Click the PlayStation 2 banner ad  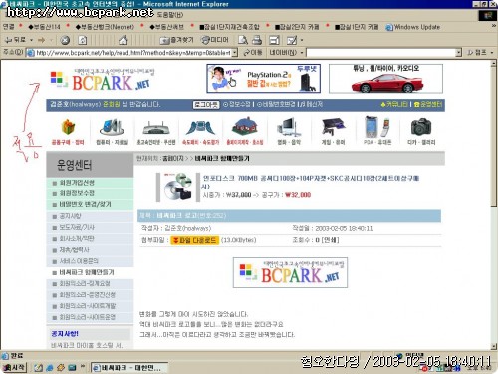coord(264,79)
